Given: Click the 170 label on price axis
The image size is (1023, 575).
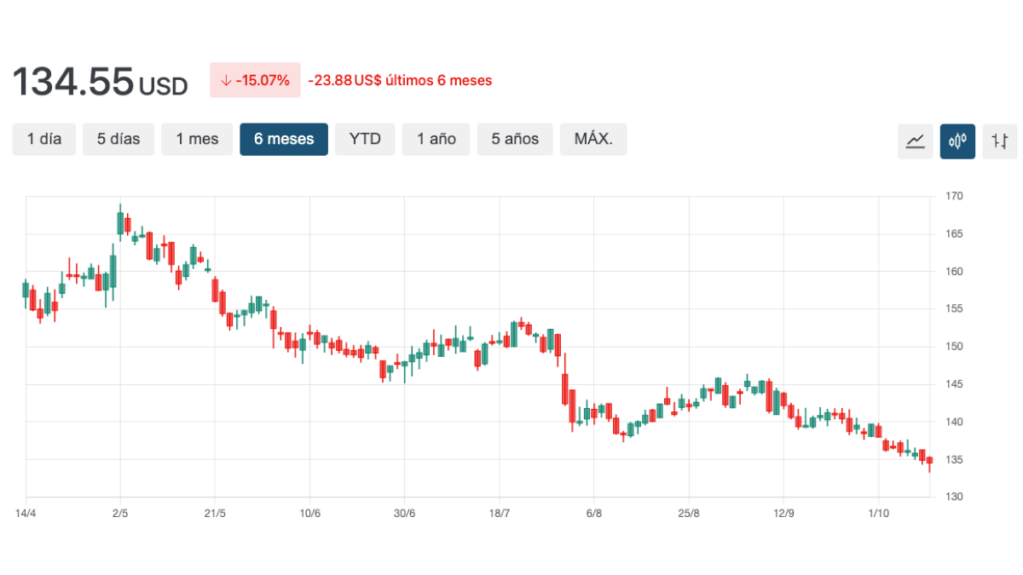Looking at the screenshot, I should [954, 197].
